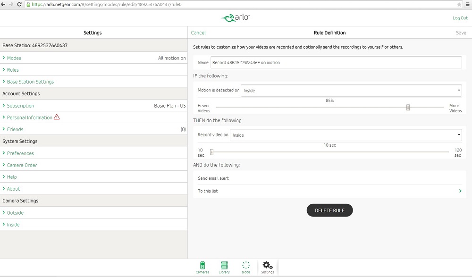Open the Mode tab icon
This screenshot has width=472, height=277.
245,267
